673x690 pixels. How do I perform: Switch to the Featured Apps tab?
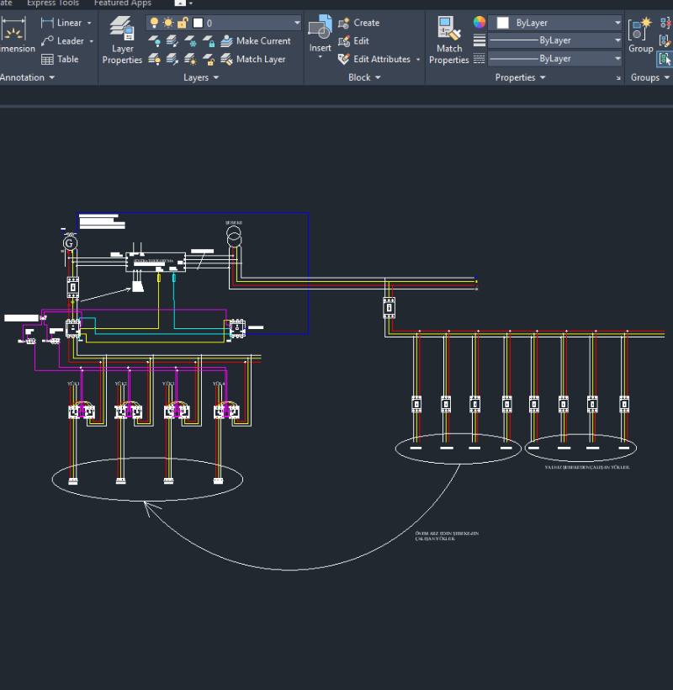coord(123,3)
